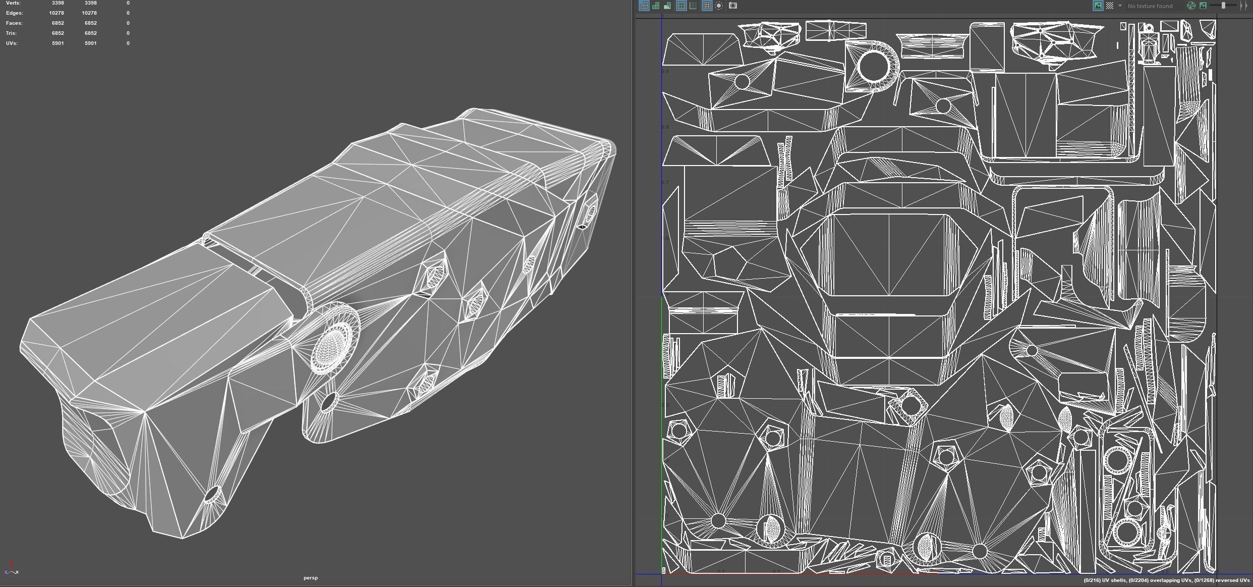
Task: Toggle RGB channel display icon
Action: click(1191, 6)
